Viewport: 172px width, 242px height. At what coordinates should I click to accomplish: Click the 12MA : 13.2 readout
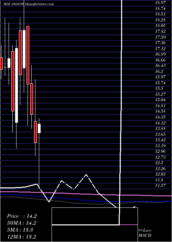coord(22,237)
